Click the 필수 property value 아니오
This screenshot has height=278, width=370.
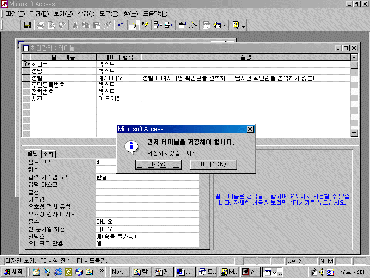pyautogui.click(x=148, y=221)
